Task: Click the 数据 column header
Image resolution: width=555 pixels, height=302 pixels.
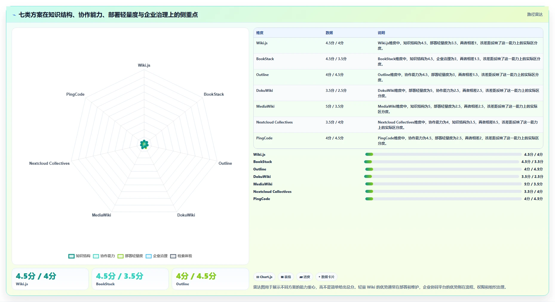Action: pyautogui.click(x=329, y=33)
